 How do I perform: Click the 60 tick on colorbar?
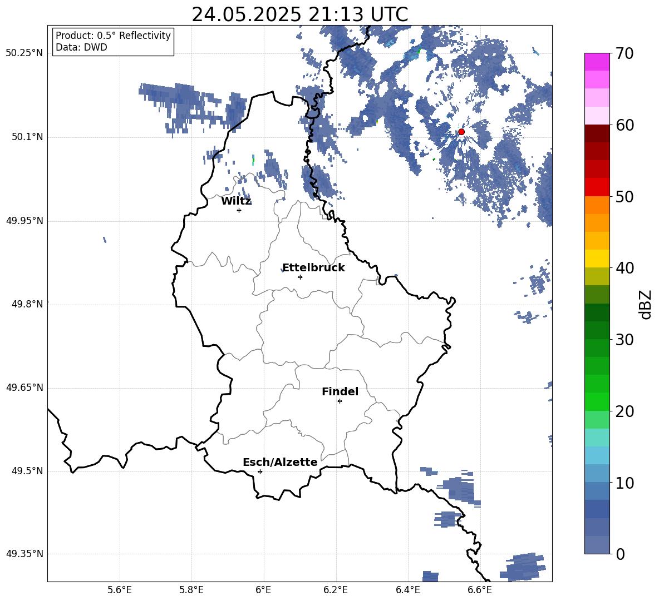coord(624,125)
